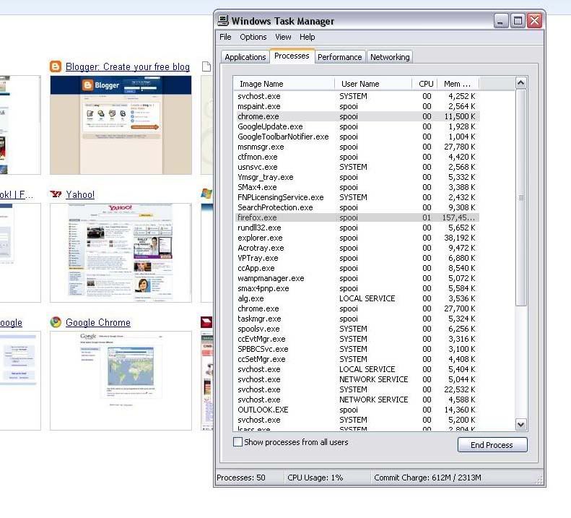Open the Google Chrome link
The height and width of the screenshot is (518, 571).
[x=98, y=322]
